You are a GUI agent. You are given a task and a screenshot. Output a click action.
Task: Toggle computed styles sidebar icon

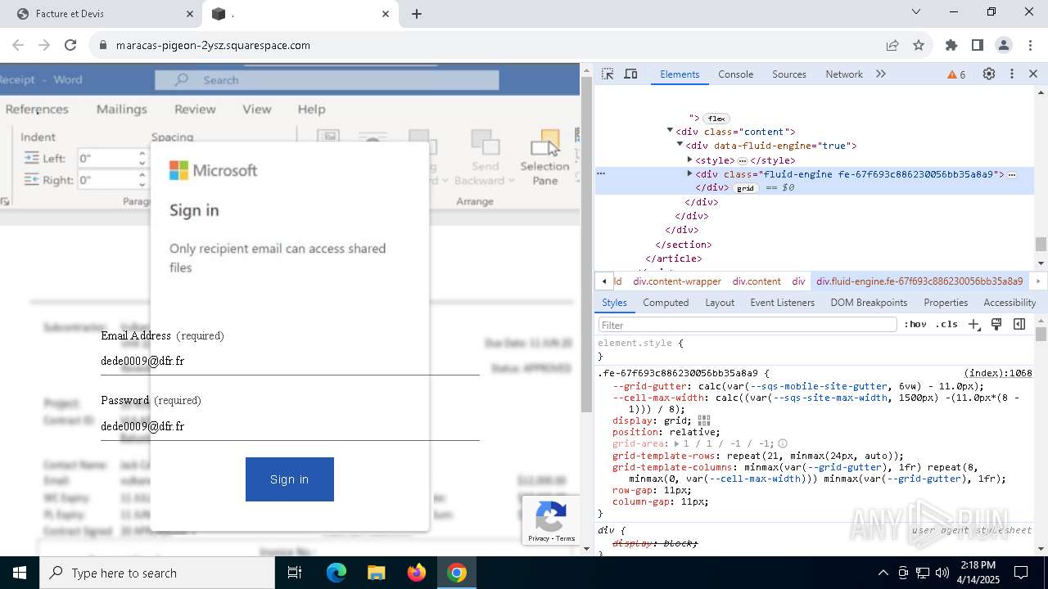(1019, 325)
